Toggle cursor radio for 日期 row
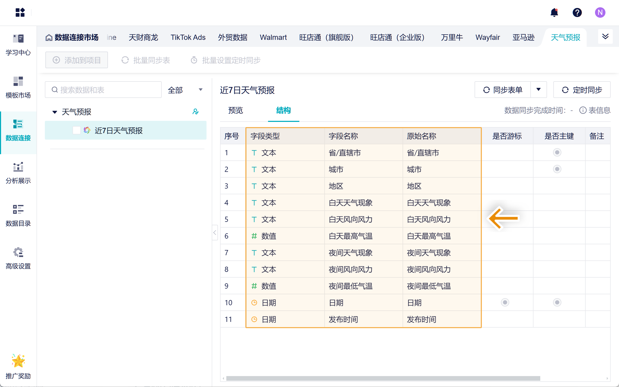This screenshot has height=387, width=619. pos(505,302)
